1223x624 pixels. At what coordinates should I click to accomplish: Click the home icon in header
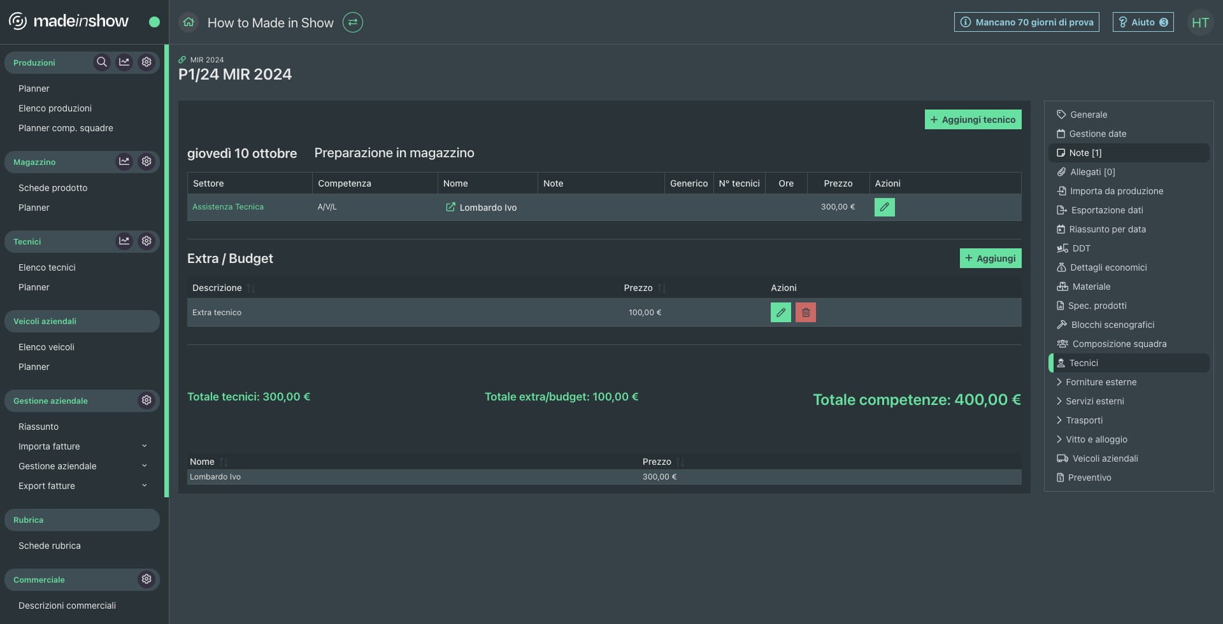[x=189, y=22]
